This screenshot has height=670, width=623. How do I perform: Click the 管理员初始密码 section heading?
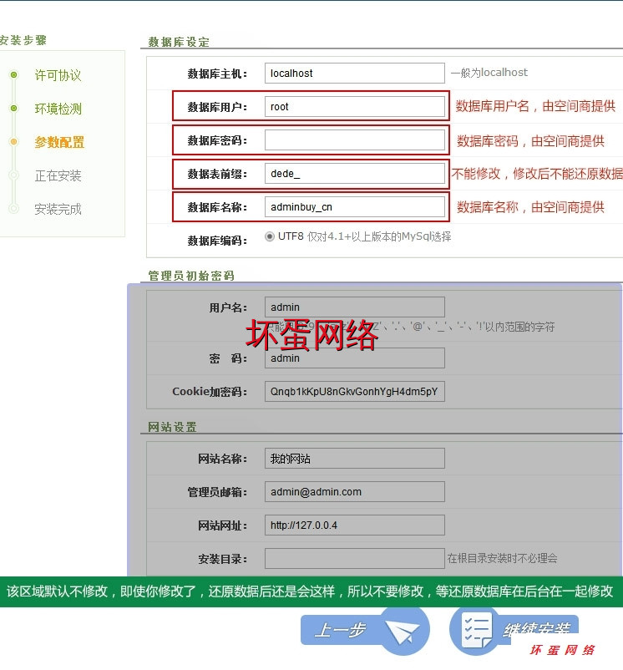tap(191, 276)
